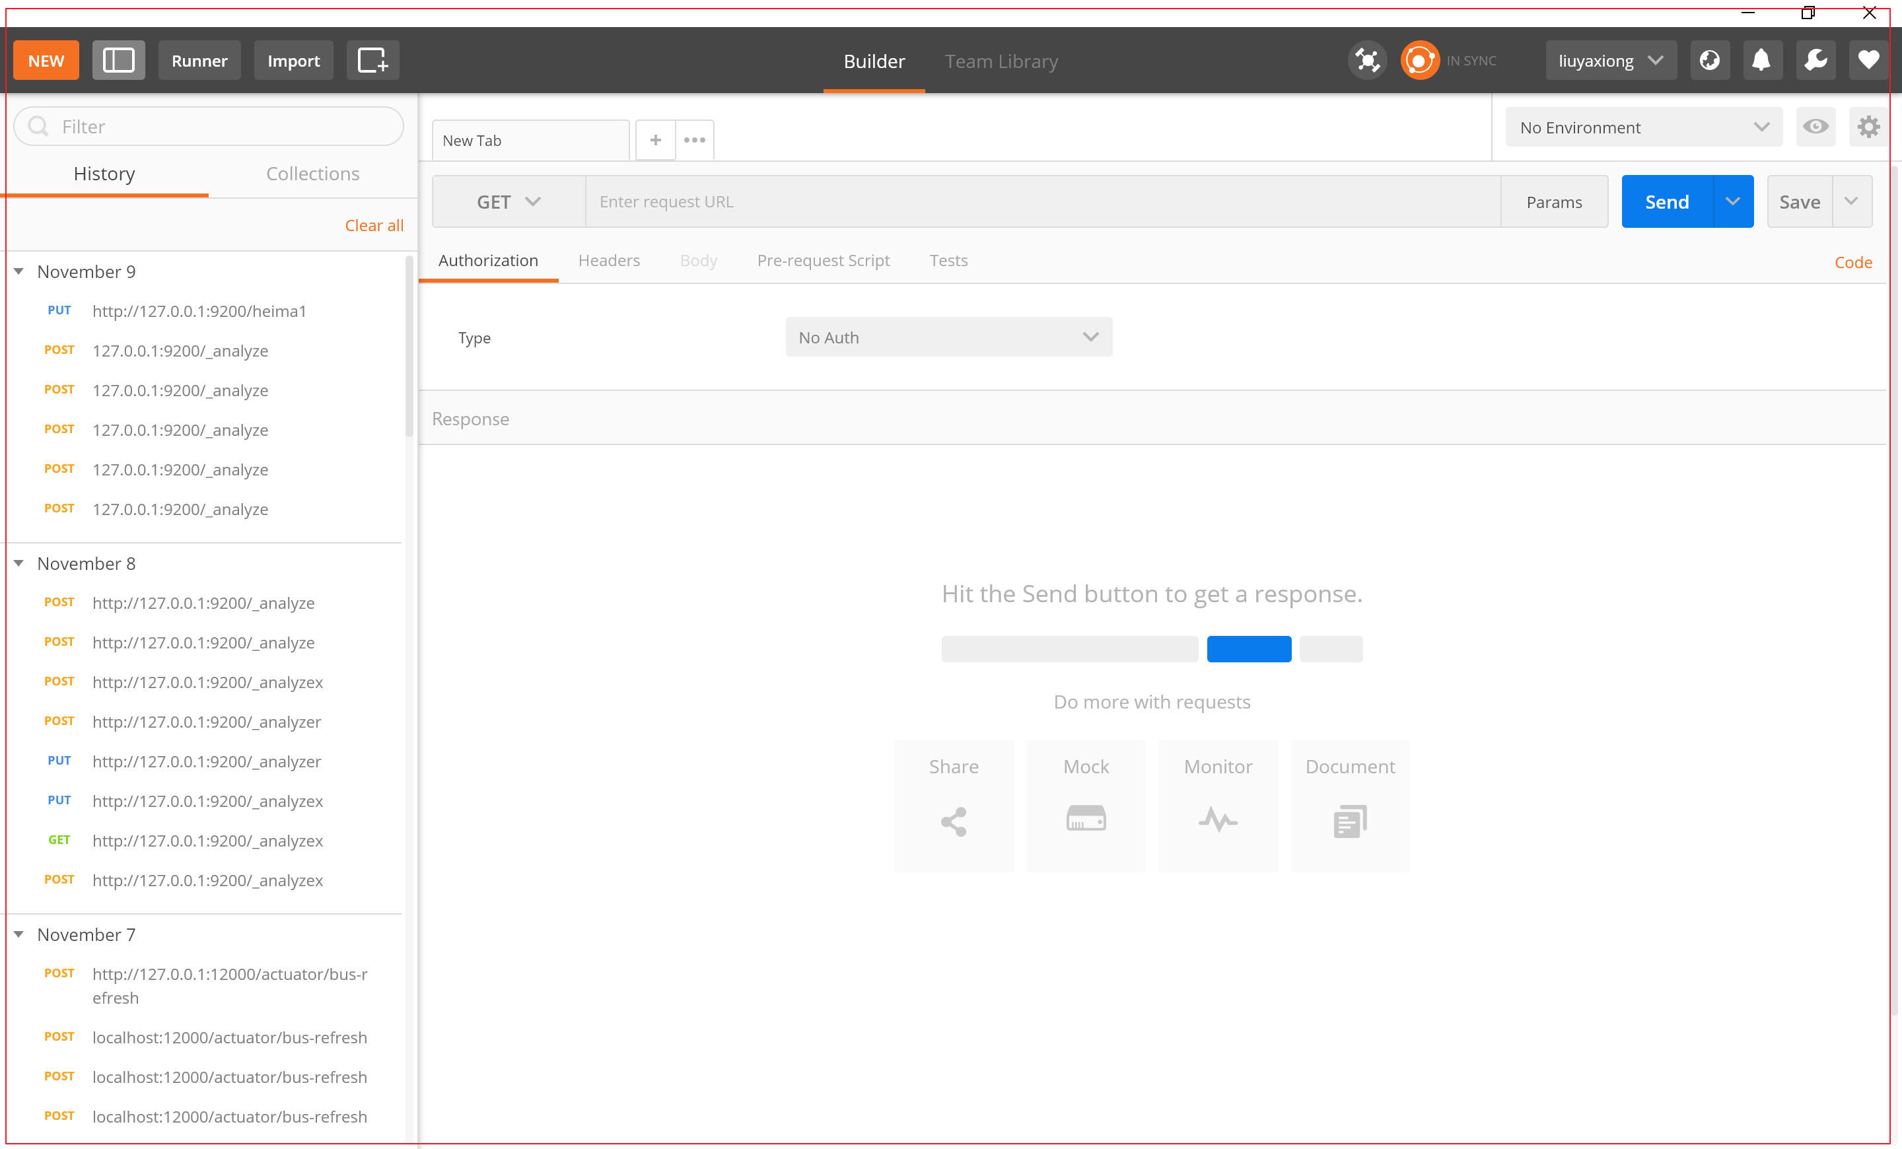Viewport: 1902px width, 1149px height.
Task: Collapse the November 9 history group
Action: (x=18, y=271)
